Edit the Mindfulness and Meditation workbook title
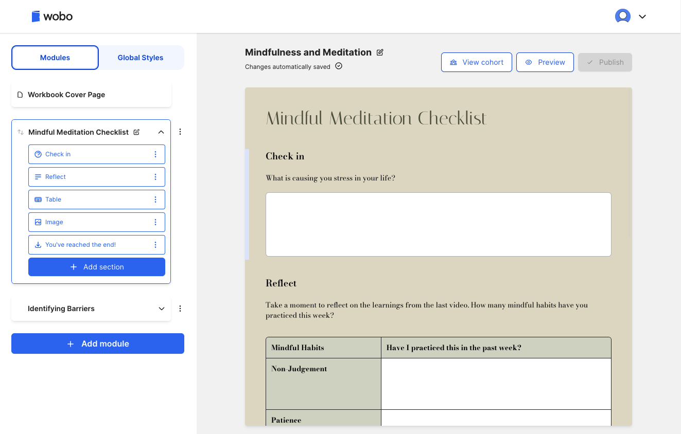The width and height of the screenshot is (681, 434). [380, 52]
